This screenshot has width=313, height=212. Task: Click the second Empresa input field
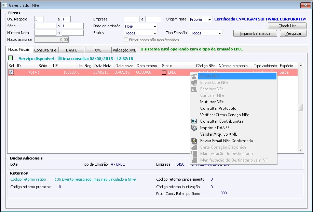pos(153,19)
